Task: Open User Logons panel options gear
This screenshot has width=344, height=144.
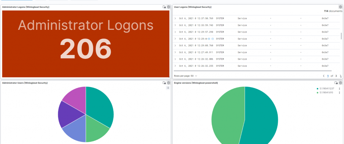Action: (341, 7)
